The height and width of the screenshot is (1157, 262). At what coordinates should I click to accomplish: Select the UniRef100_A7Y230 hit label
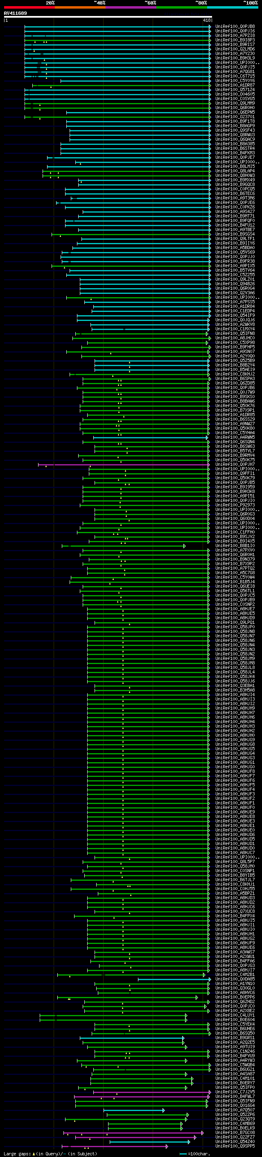[235, 53]
